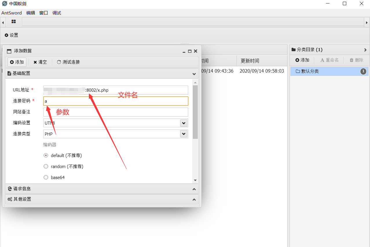370x247 pixels.
Task: Click the 网站备注 input field
Action: click(x=116, y=112)
